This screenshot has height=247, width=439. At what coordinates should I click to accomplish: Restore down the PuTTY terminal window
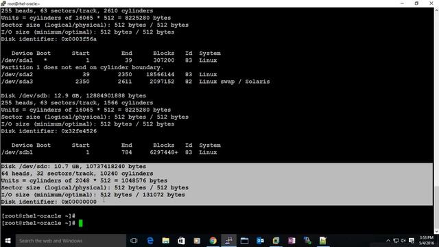click(416, 3)
